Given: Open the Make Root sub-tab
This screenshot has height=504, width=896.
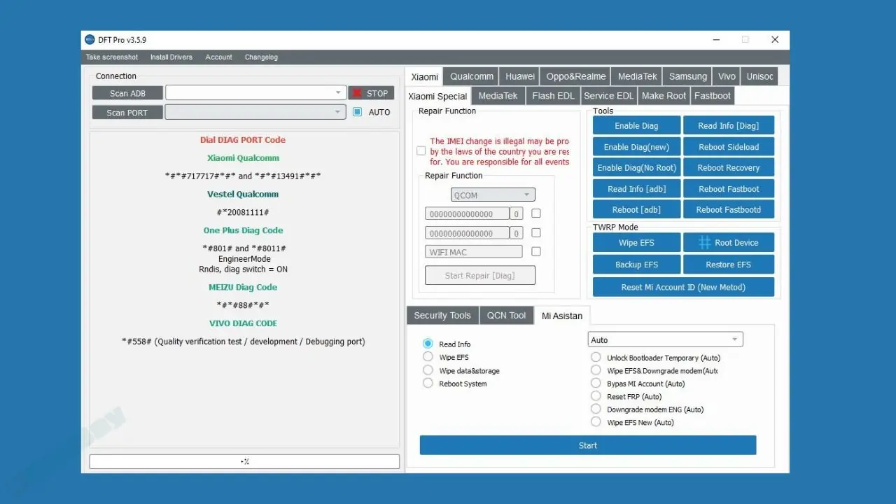Looking at the screenshot, I should coord(664,96).
